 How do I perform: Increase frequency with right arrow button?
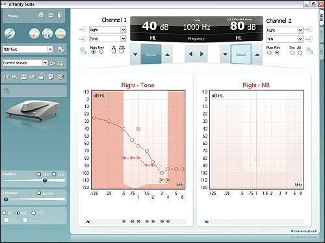(201, 54)
